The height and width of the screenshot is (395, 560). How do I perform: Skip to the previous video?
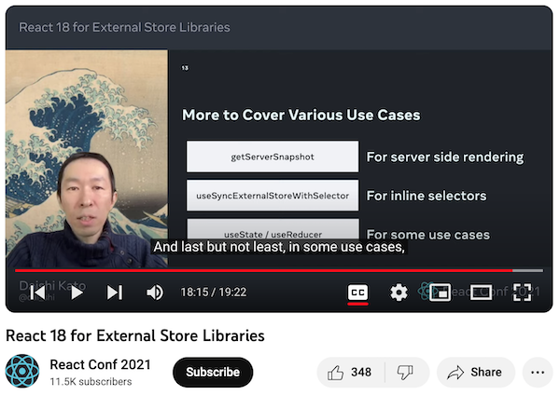tap(37, 293)
